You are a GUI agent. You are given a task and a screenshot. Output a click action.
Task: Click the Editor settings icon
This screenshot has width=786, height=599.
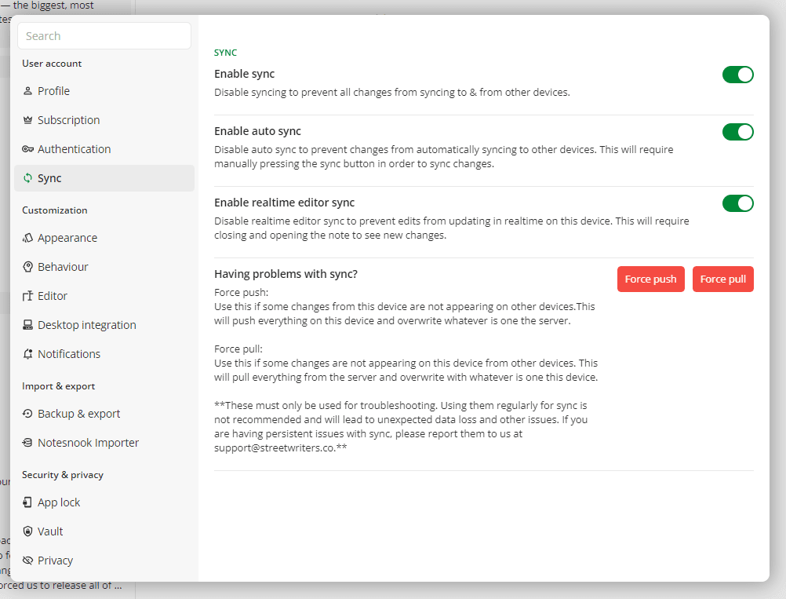click(27, 295)
